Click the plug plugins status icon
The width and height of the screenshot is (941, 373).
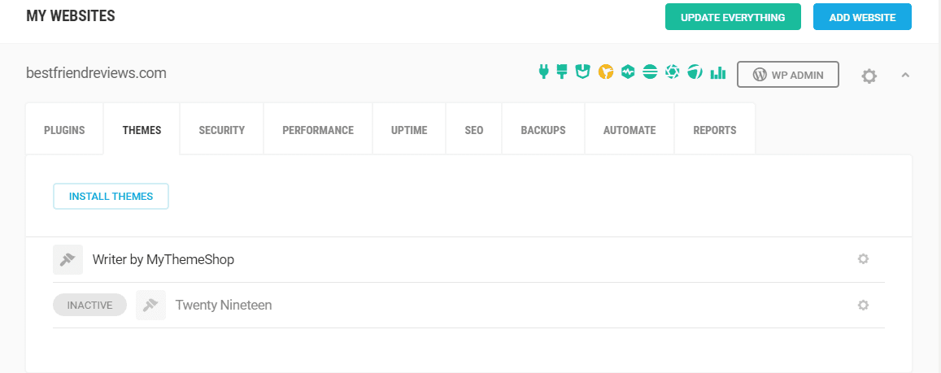(544, 72)
